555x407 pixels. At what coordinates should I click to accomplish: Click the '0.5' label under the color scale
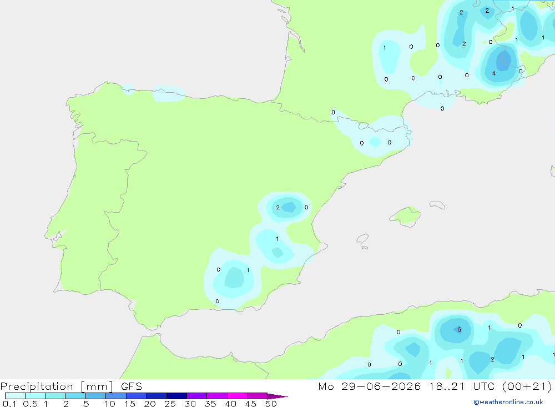click(30, 404)
